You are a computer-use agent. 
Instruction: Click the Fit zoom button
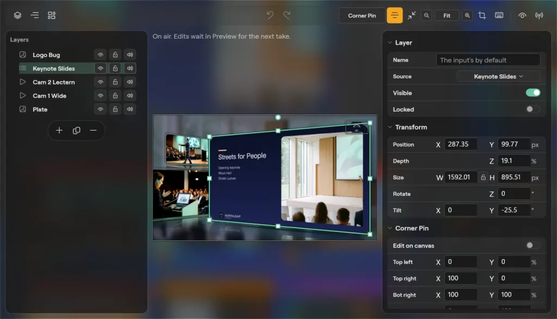coord(447,15)
